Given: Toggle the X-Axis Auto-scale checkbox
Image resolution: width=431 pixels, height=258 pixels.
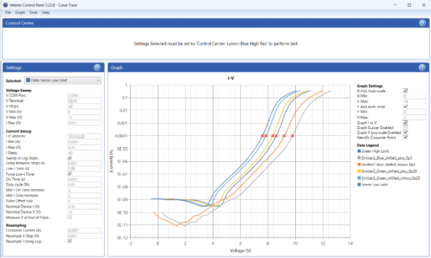Looking at the screenshot, I should click(x=406, y=91).
